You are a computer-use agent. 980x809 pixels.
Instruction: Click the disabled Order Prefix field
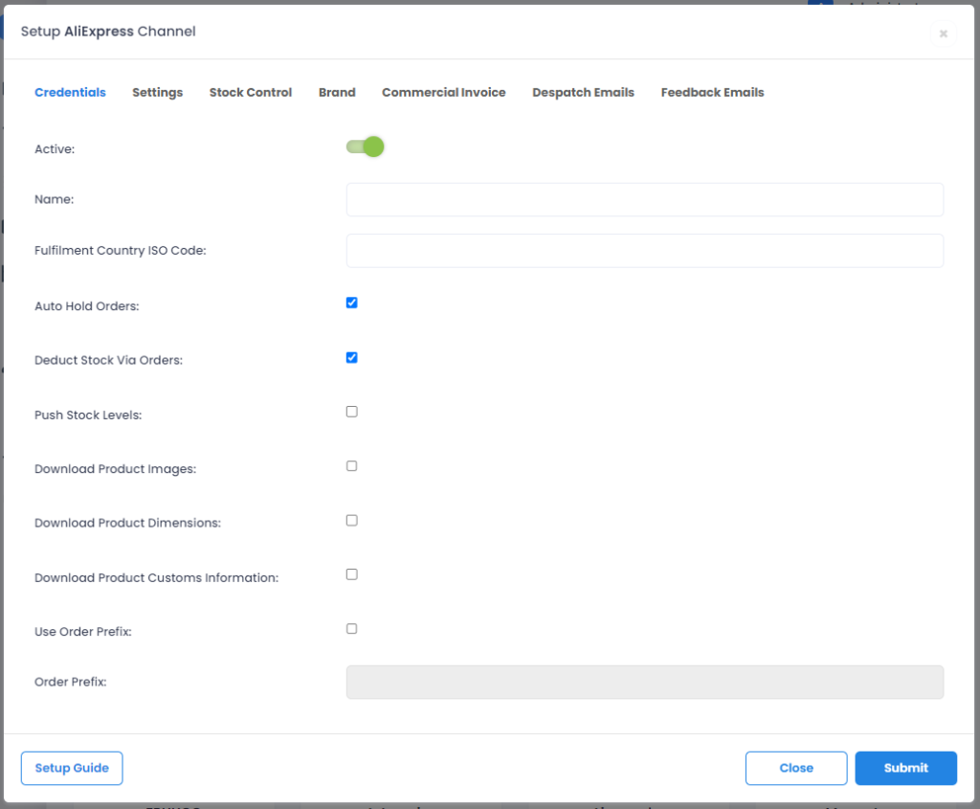(645, 682)
